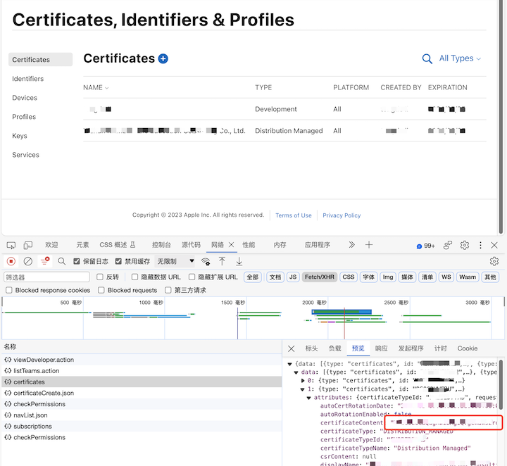
Task: Clear the network log
Action: click(x=28, y=261)
